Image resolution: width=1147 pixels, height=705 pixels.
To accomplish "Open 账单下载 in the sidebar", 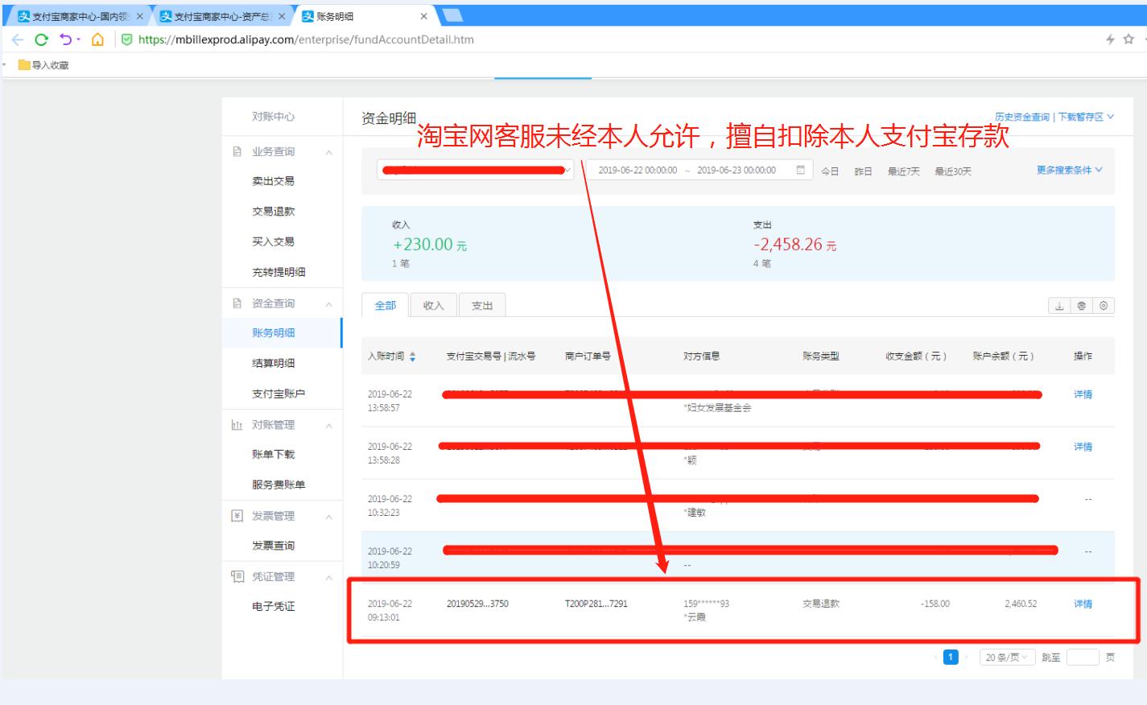I will point(273,455).
